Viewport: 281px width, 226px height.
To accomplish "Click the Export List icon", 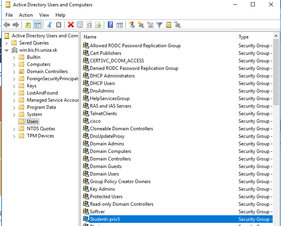I will click(98, 25).
